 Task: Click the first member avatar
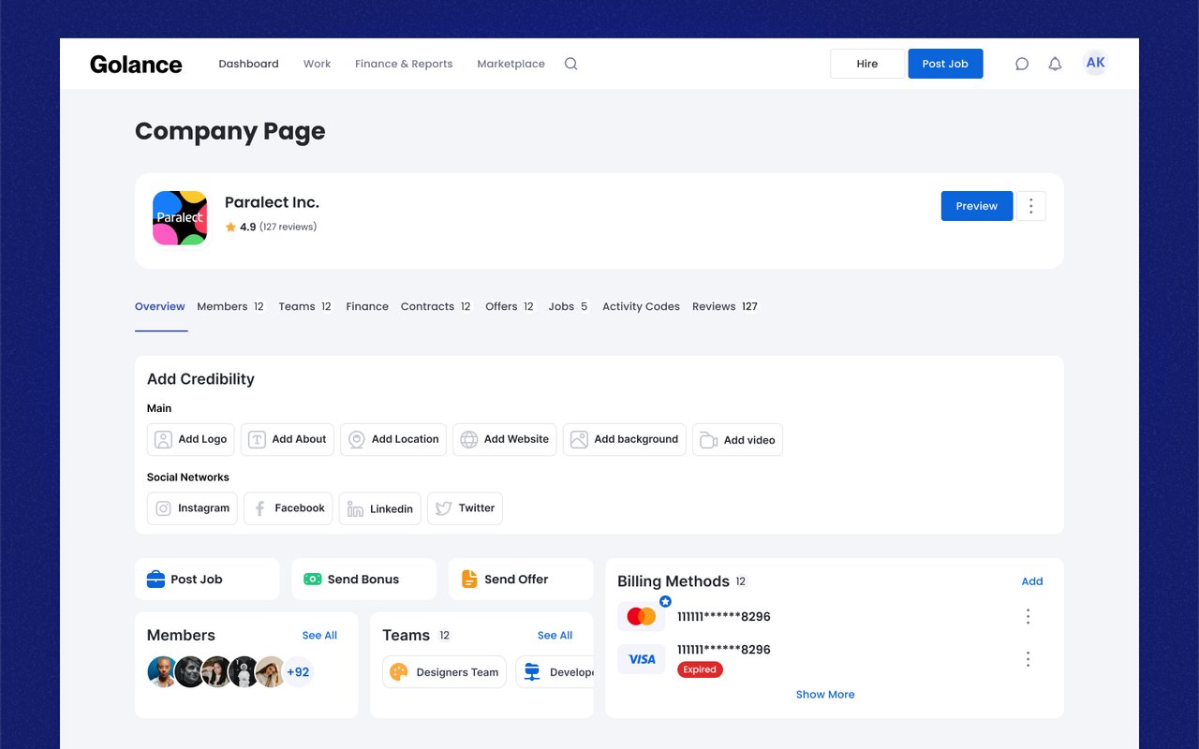(x=163, y=672)
